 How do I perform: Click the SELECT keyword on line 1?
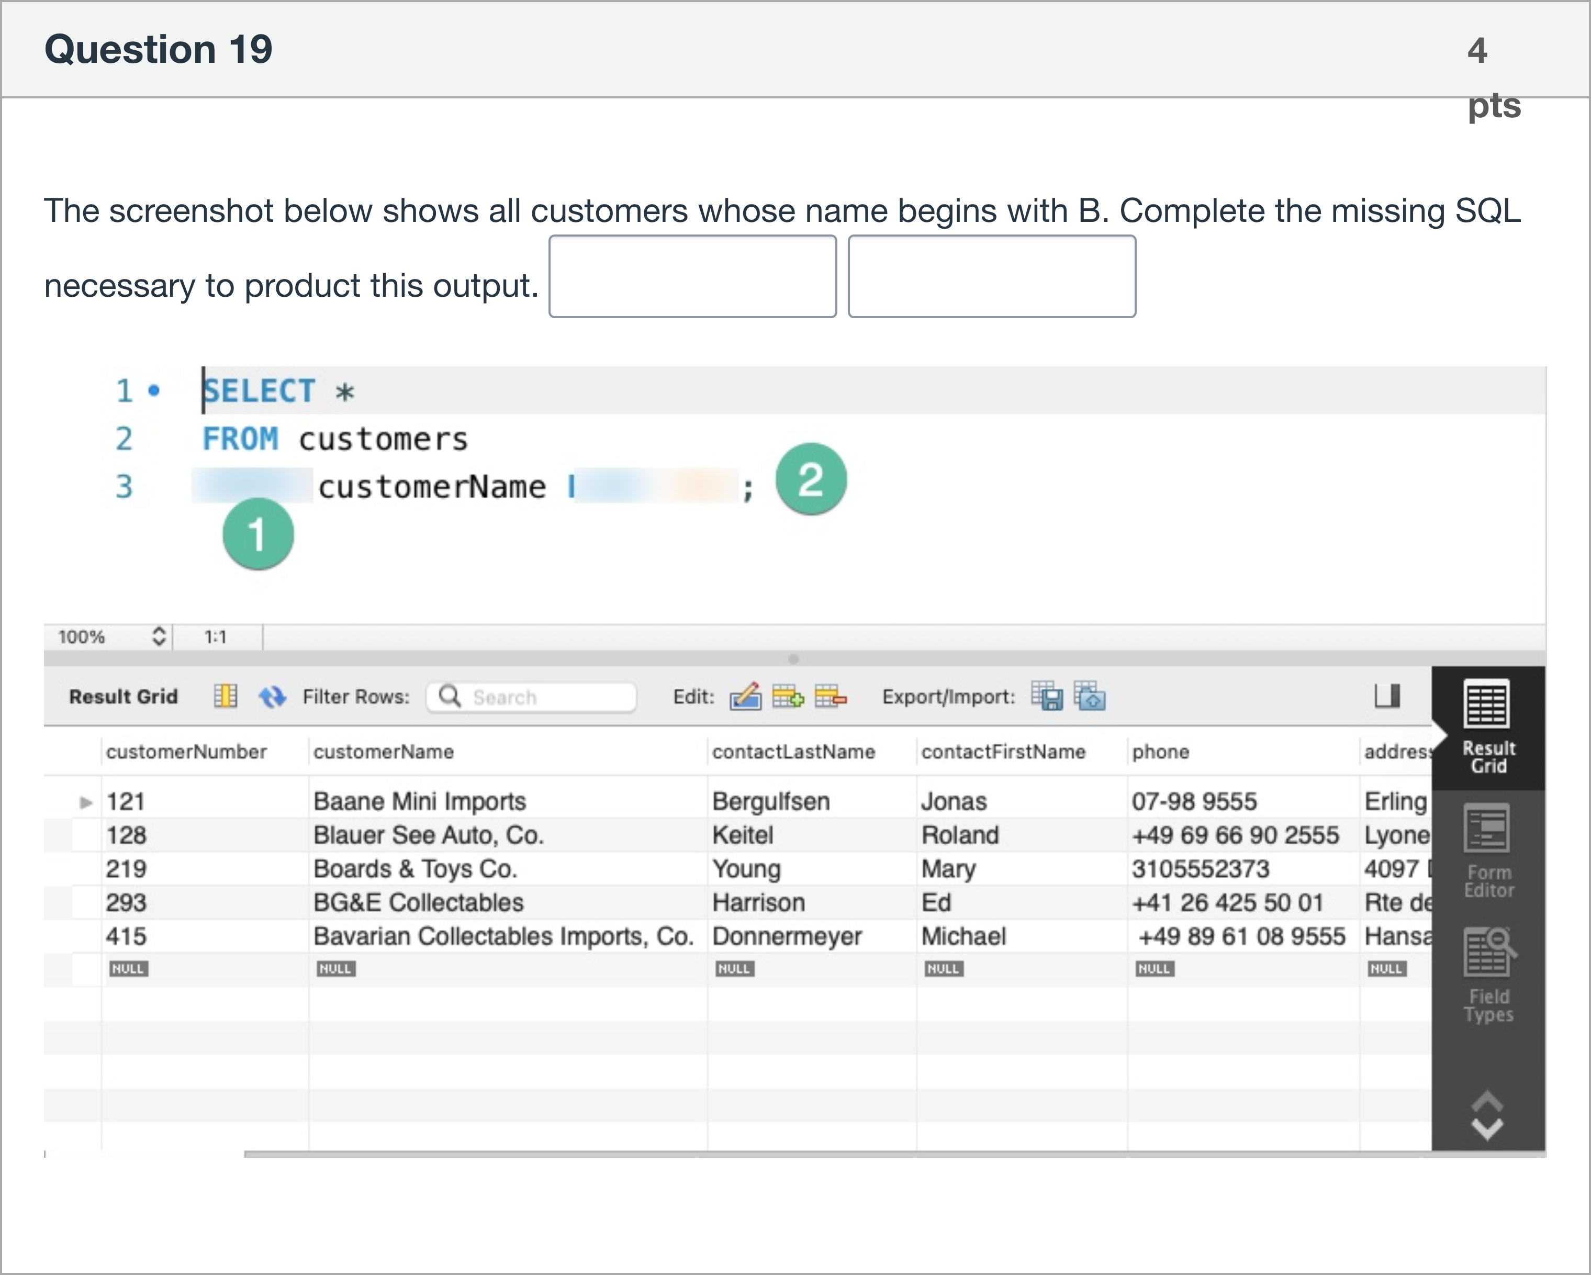coord(259,391)
